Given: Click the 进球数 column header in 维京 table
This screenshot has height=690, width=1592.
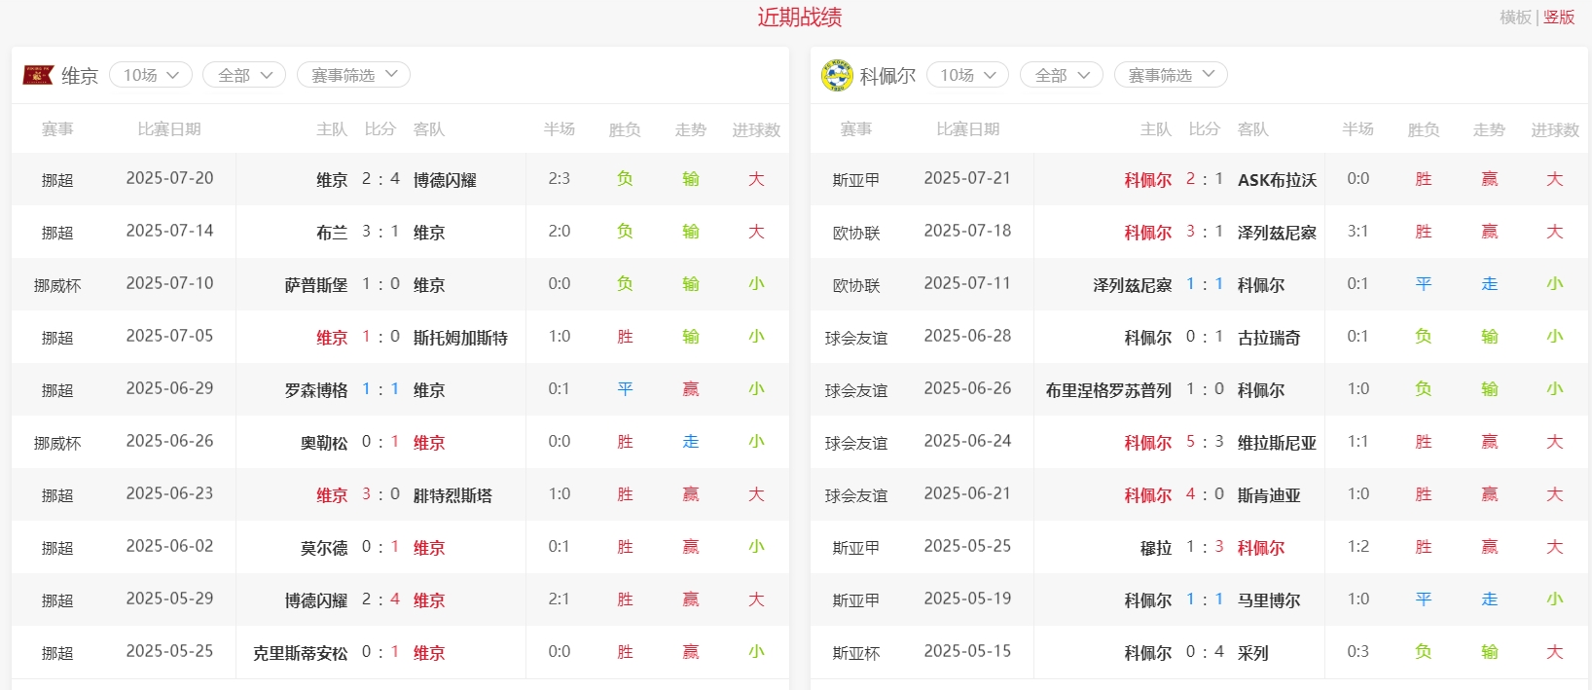Looking at the screenshot, I should (x=756, y=129).
